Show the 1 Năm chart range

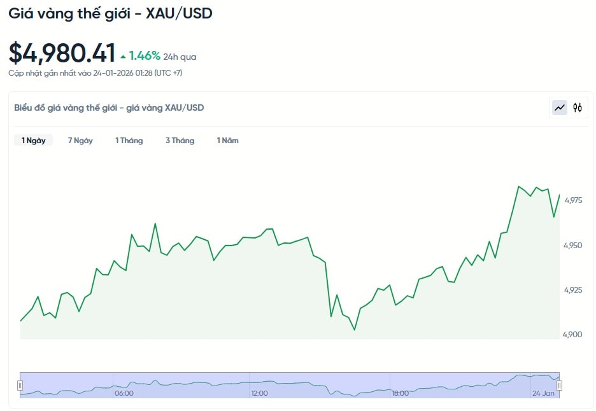pos(227,140)
